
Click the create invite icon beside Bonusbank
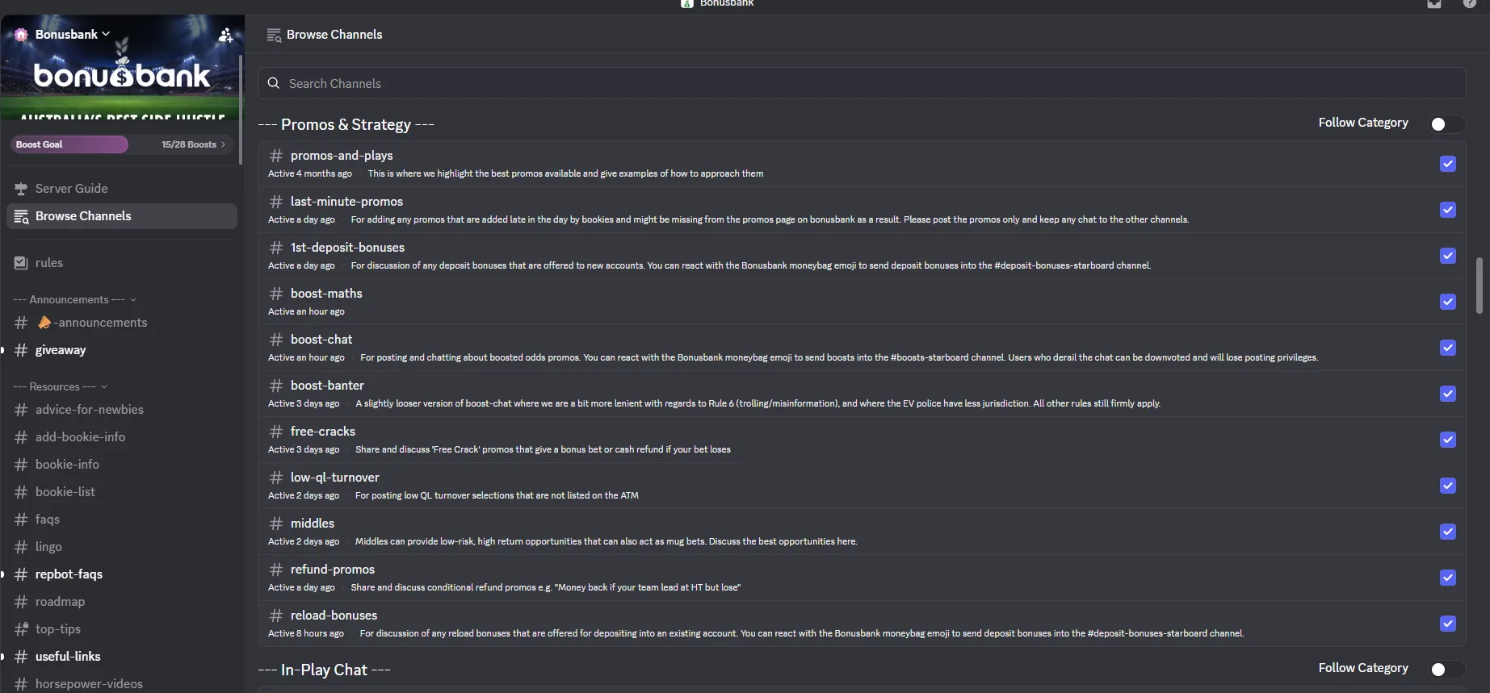click(x=225, y=35)
